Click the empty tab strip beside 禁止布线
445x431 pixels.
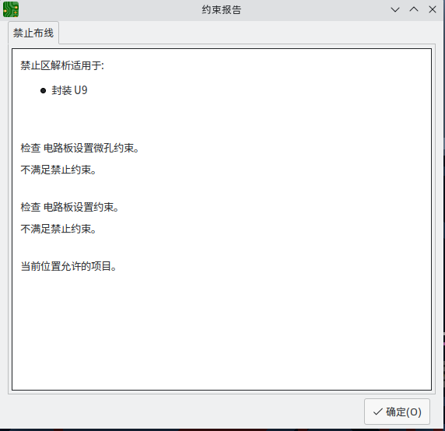247,33
